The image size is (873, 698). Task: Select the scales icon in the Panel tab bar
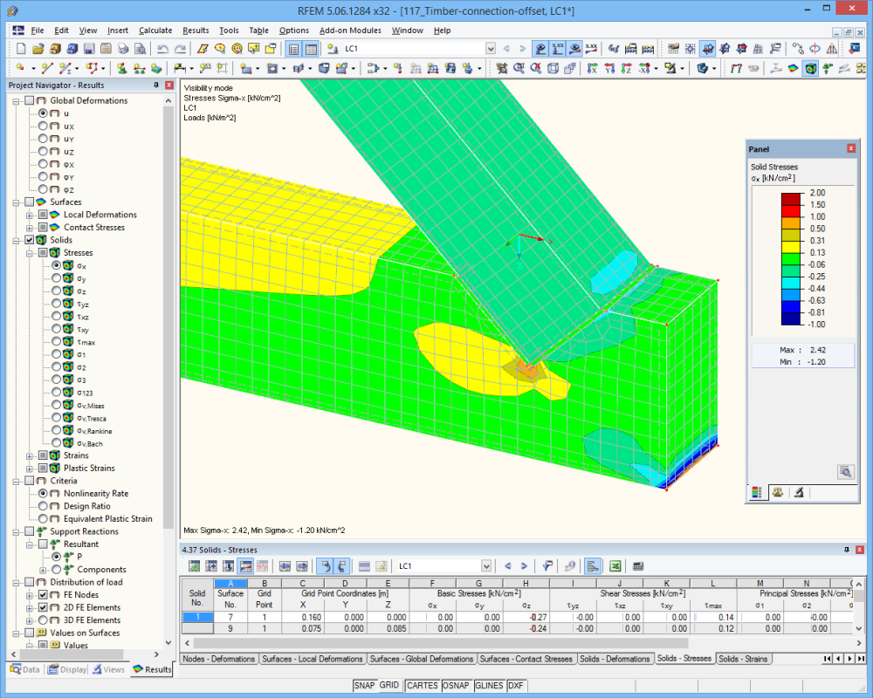[778, 493]
